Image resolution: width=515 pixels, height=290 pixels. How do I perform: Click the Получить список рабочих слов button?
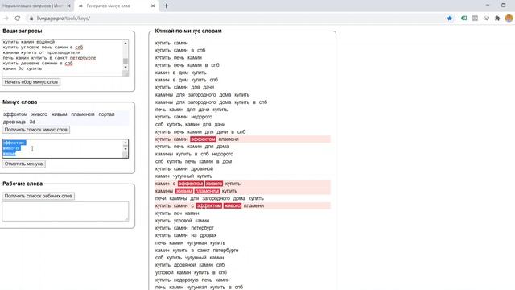(x=38, y=196)
